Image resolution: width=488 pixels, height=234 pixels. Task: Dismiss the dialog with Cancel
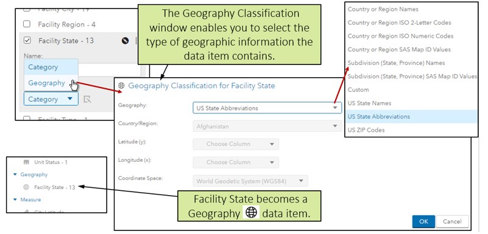point(452,221)
